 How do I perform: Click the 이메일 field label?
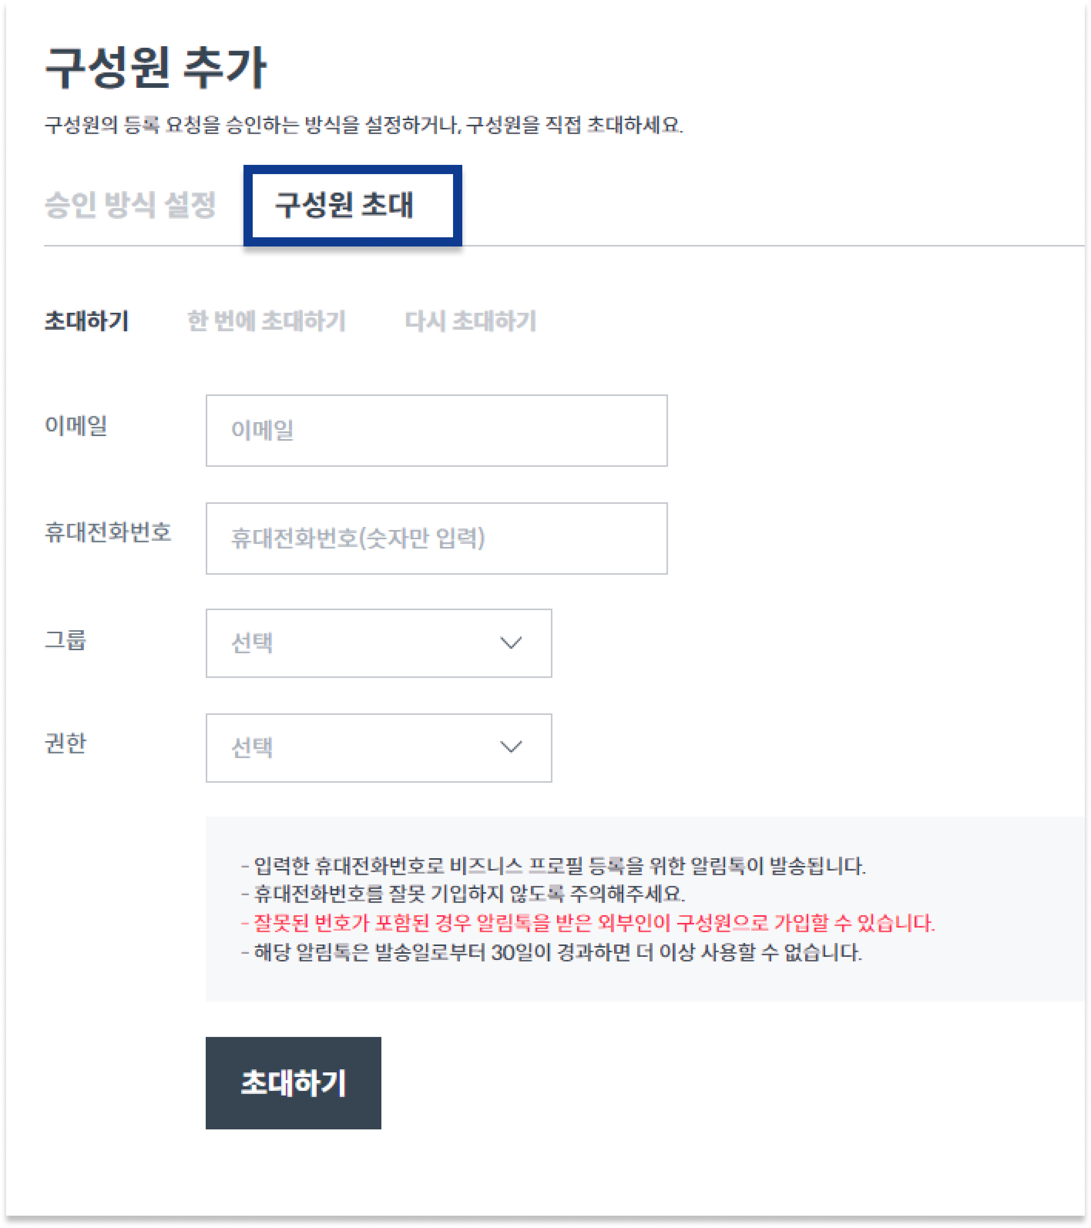(x=76, y=425)
